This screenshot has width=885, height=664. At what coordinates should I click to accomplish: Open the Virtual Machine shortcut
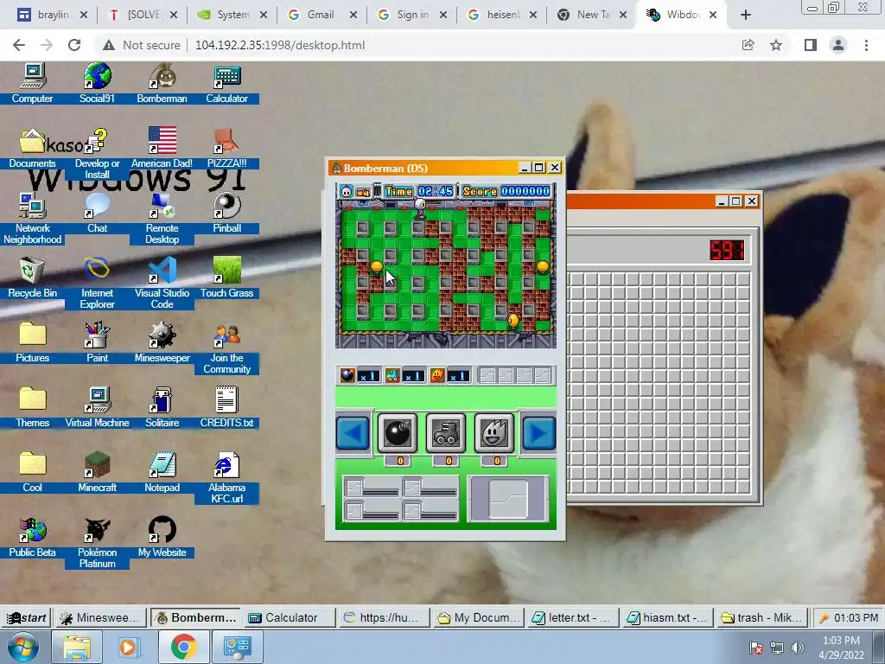pos(97,399)
